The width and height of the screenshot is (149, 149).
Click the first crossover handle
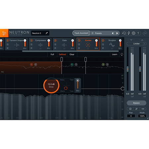point(62,59)
